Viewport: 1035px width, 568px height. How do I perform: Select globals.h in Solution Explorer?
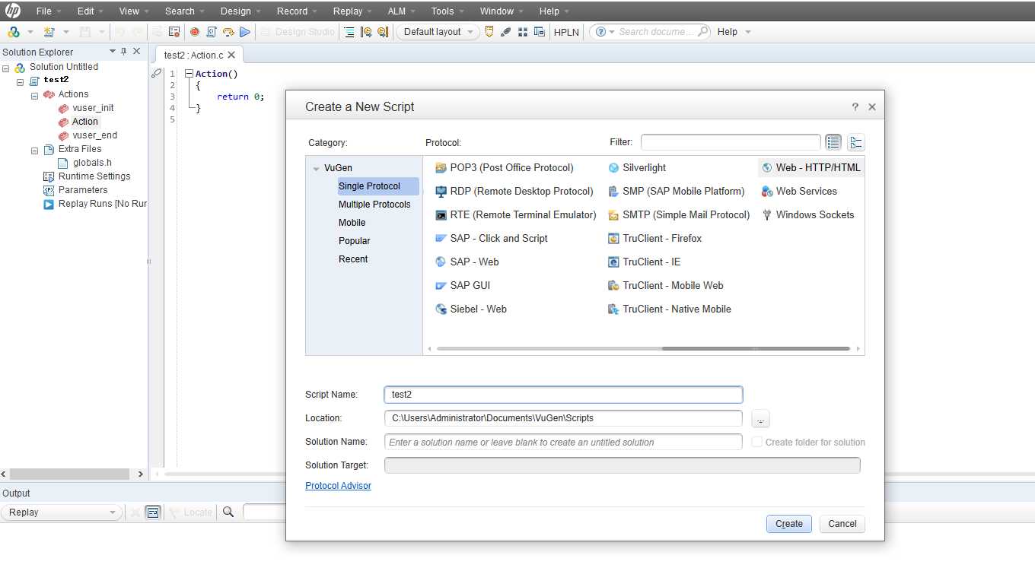click(x=92, y=163)
